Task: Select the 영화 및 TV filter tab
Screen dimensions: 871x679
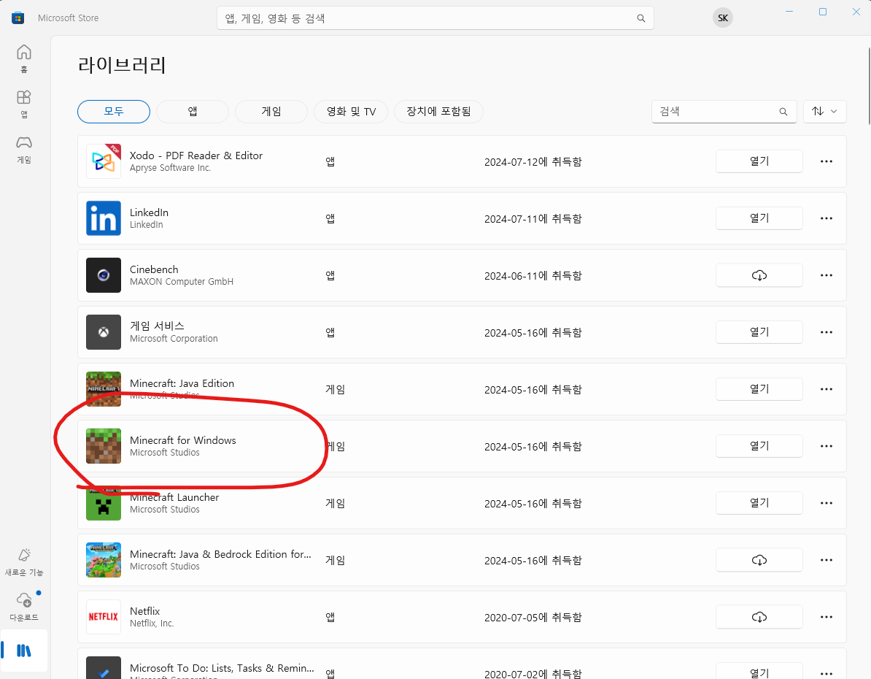Action: 351,111
